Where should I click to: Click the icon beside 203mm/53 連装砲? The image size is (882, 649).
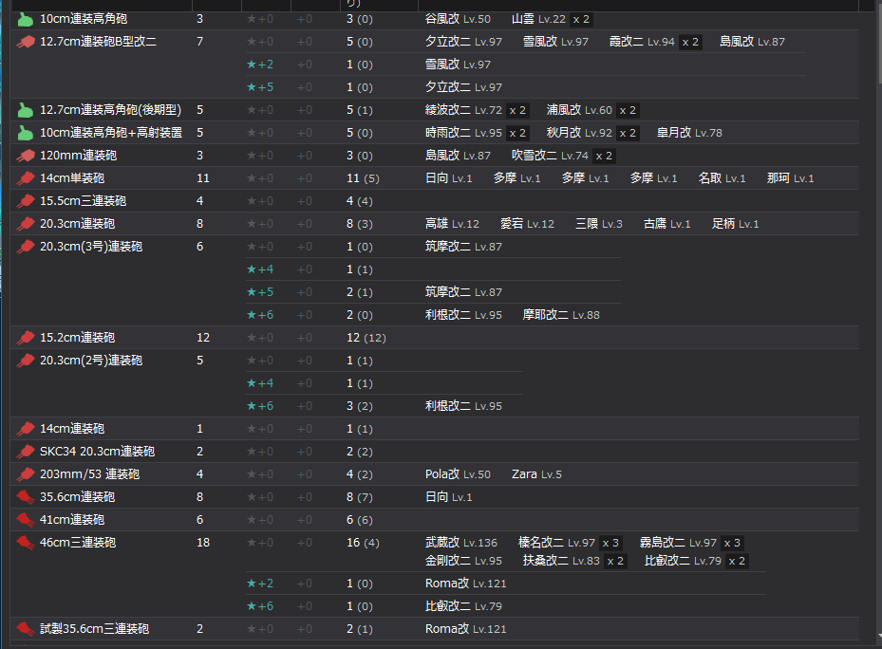[x=26, y=474]
